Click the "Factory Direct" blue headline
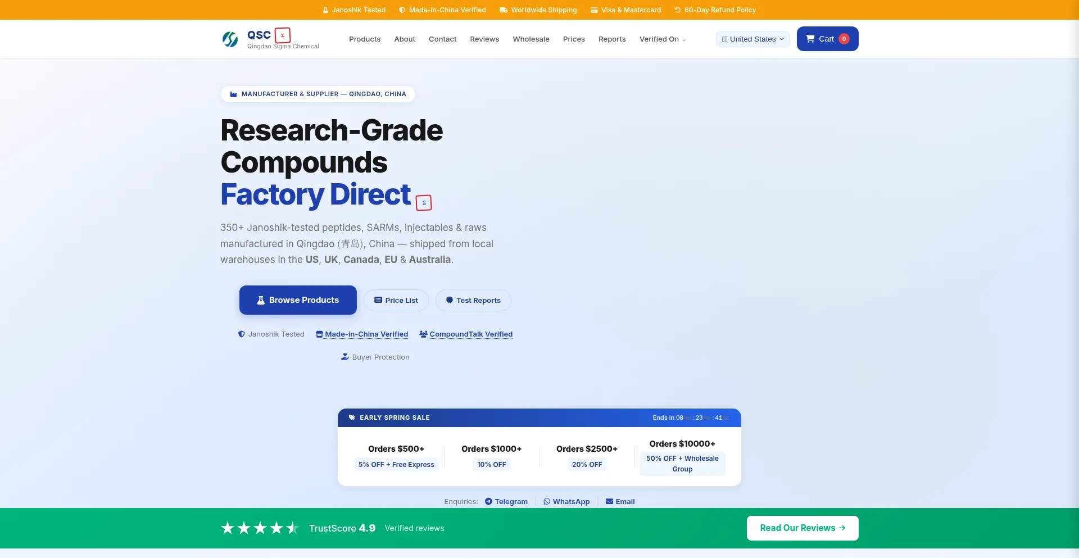The width and height of the screenshot is (1079, 558). click(x=316, y=194)
